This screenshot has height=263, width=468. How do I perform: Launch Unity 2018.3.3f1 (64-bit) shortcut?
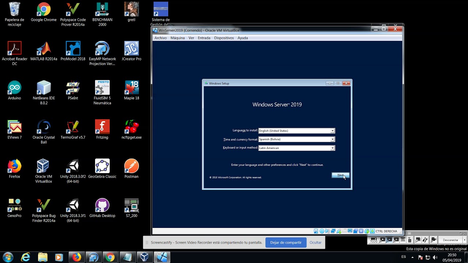[x=73, y=210]
